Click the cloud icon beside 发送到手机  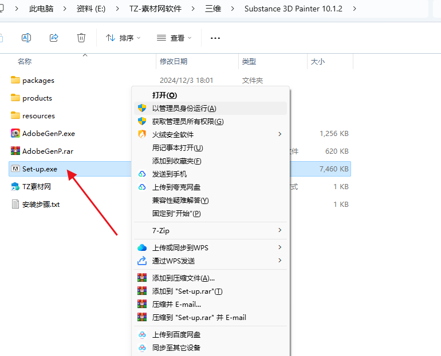point(142,174)
